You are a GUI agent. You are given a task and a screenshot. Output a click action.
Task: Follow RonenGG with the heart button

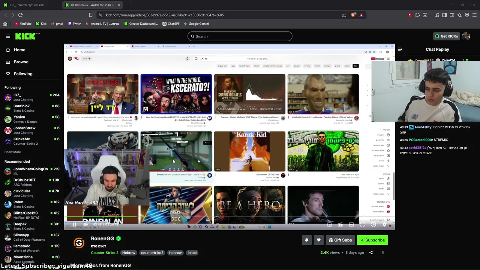tap(319, 240)
